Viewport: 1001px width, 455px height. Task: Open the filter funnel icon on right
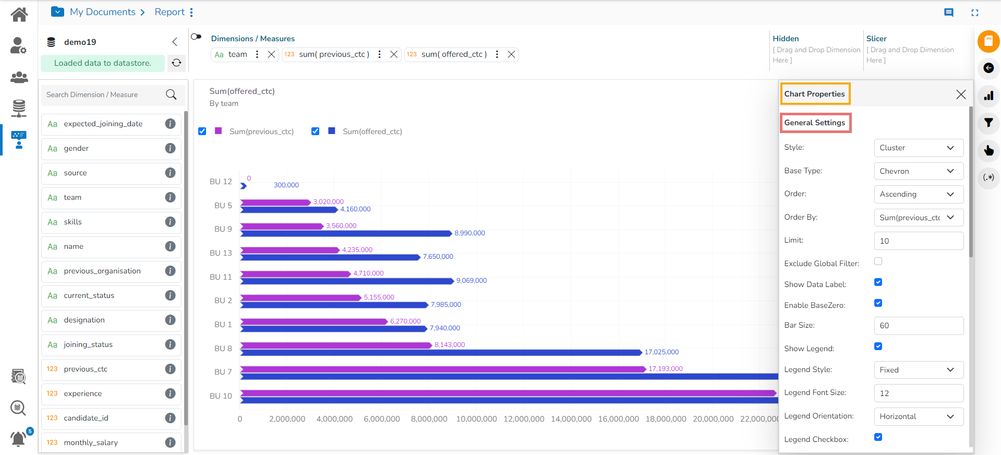point(988,123)
